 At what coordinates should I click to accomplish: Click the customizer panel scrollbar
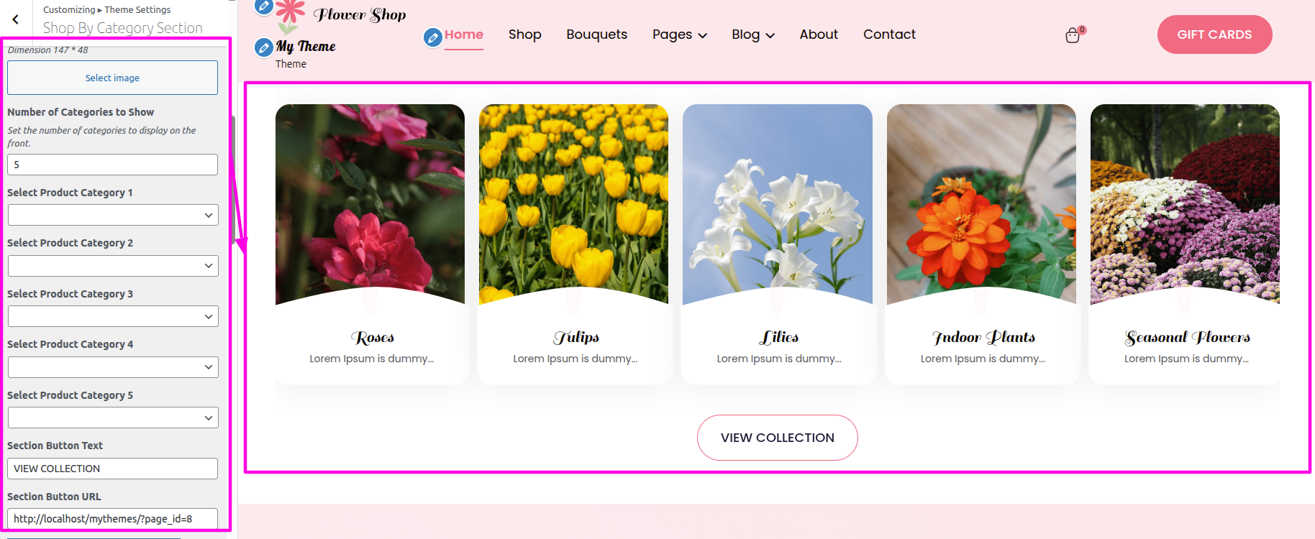tap(233, 180)
